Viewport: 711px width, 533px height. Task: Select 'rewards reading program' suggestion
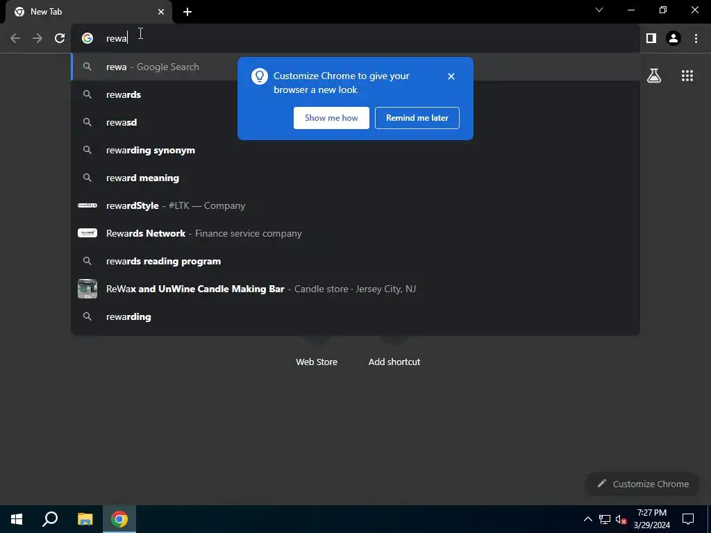[x=355, y=261]
